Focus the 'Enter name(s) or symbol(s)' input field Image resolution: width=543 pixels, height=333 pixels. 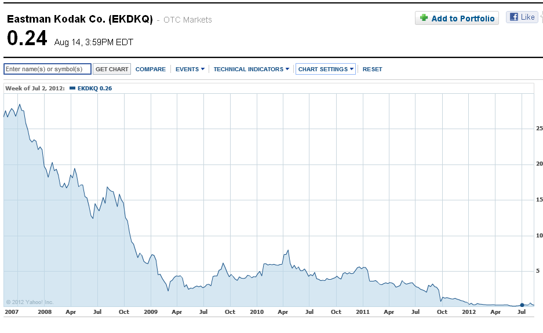click(48, 69)
